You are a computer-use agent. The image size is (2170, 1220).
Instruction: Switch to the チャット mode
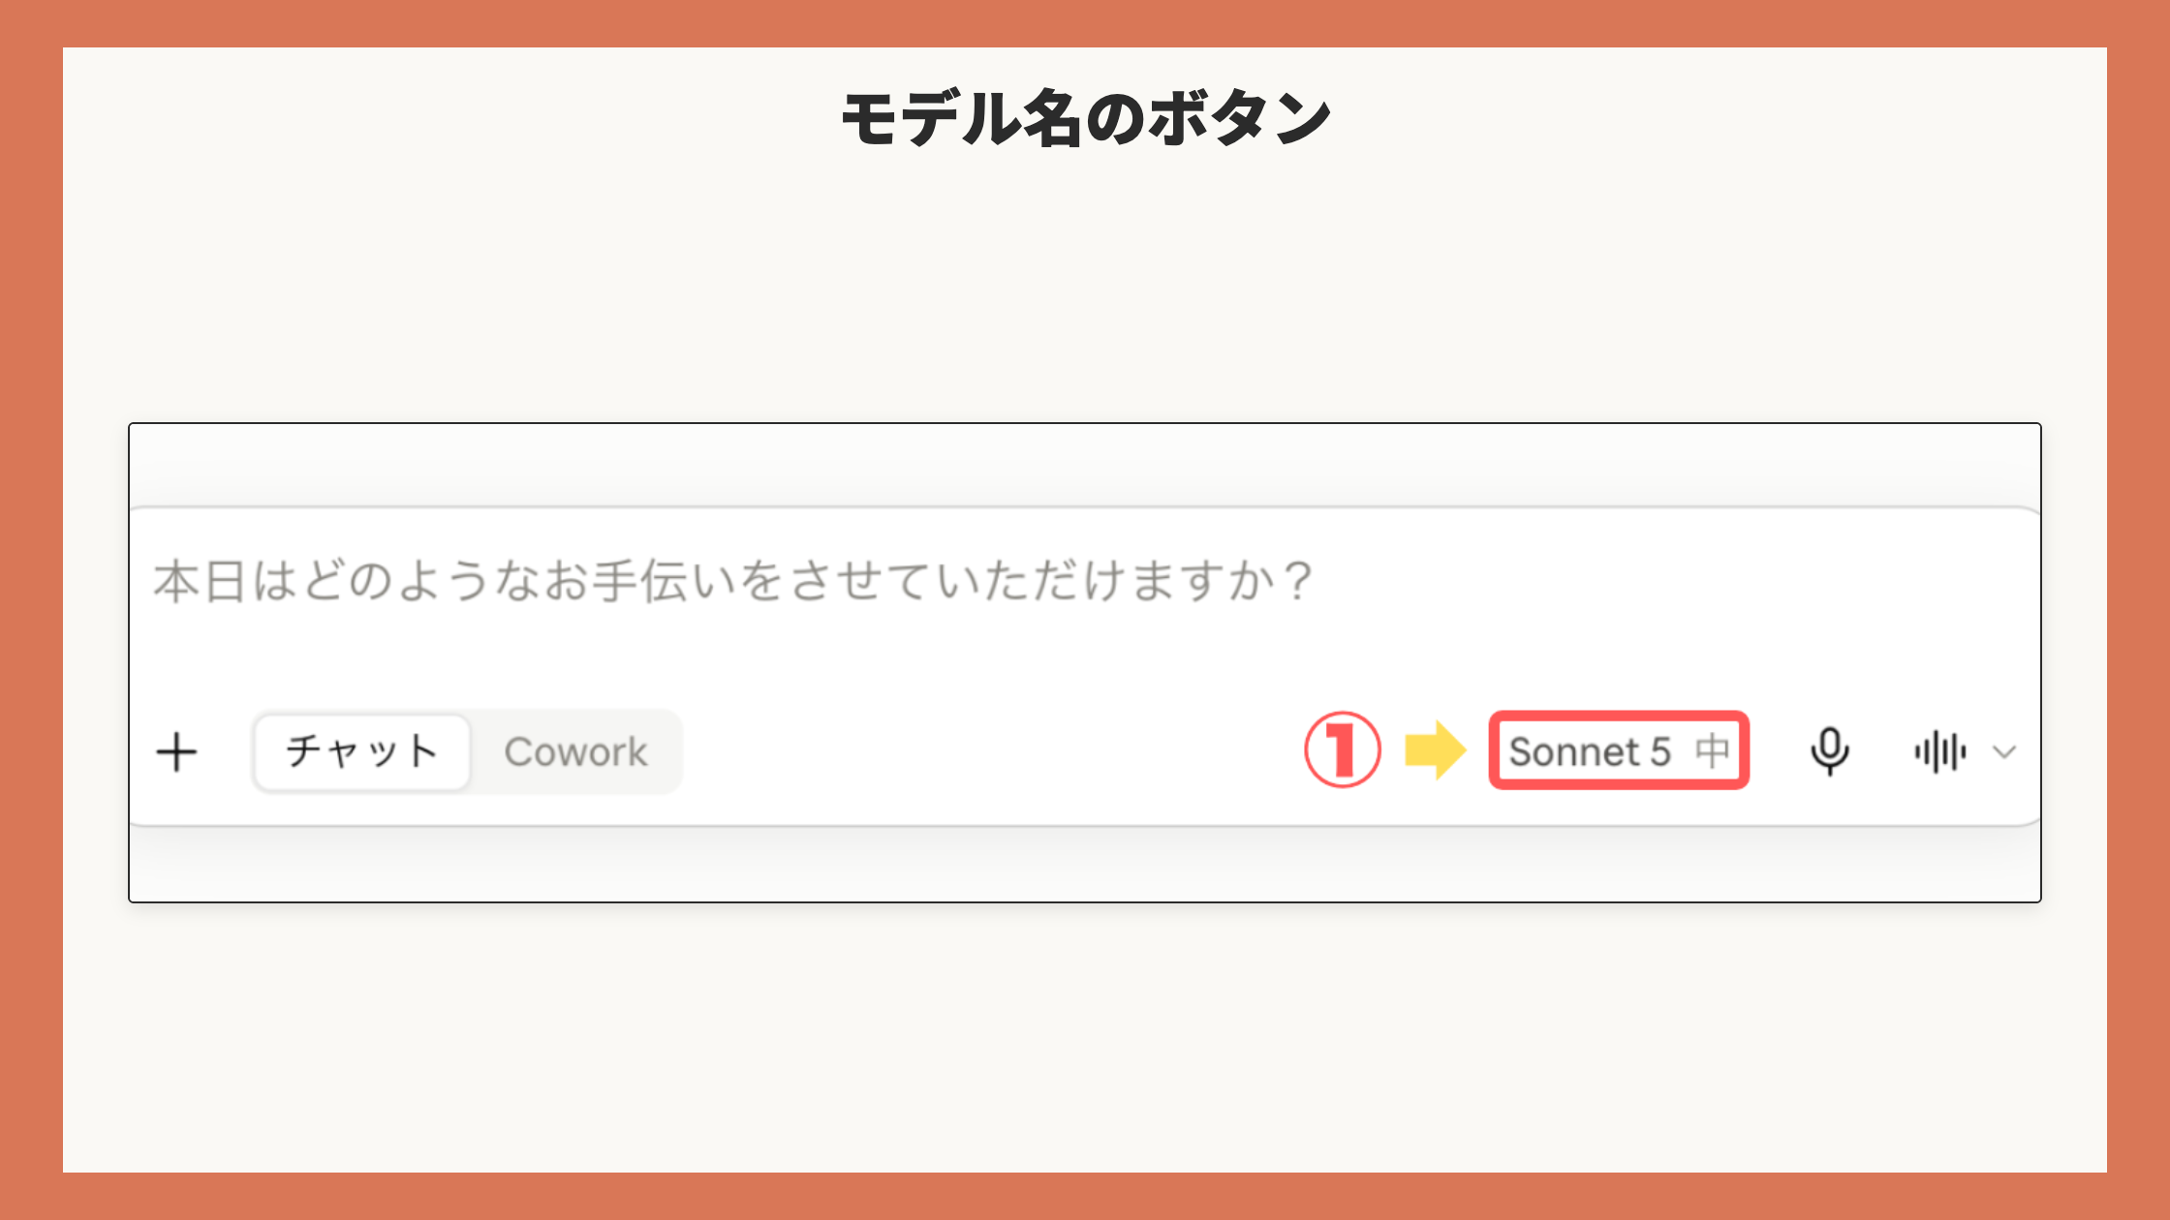pyautogui.click(x=362, y=752)
